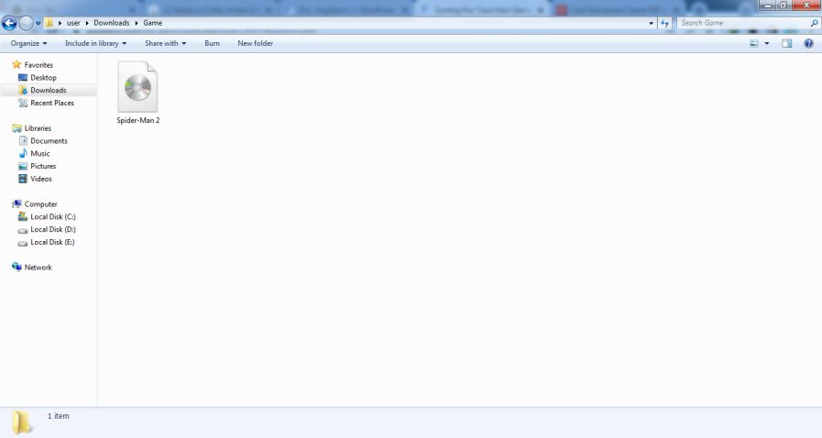This screenshot has width=822, height=438.
Task: Open the recent locations dropdown arrow
Action: pos(38,24)
